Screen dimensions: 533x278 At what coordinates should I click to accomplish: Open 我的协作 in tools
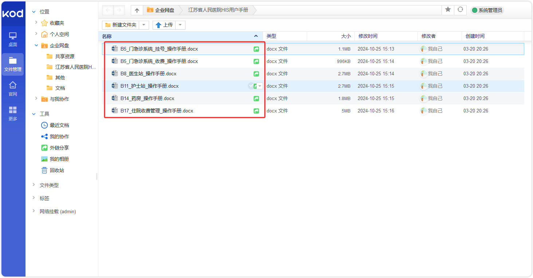[55, 136]
